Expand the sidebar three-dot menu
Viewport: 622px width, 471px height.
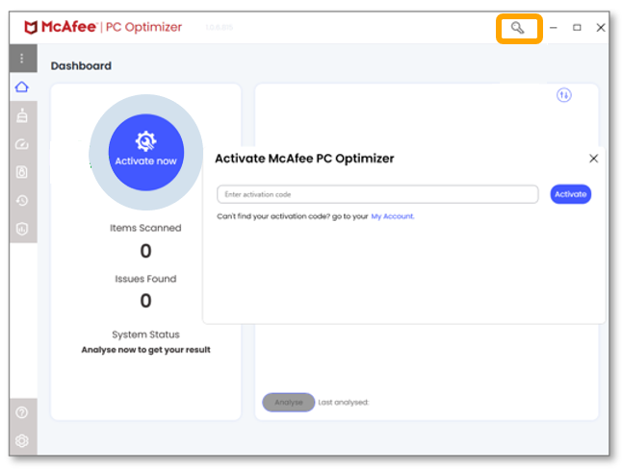[22, 58]
